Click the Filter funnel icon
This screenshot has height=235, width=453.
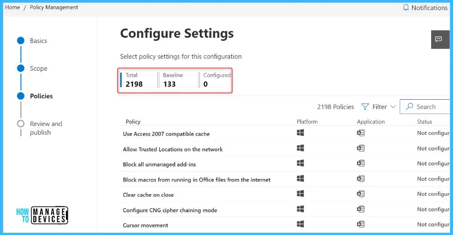(365, 107)
